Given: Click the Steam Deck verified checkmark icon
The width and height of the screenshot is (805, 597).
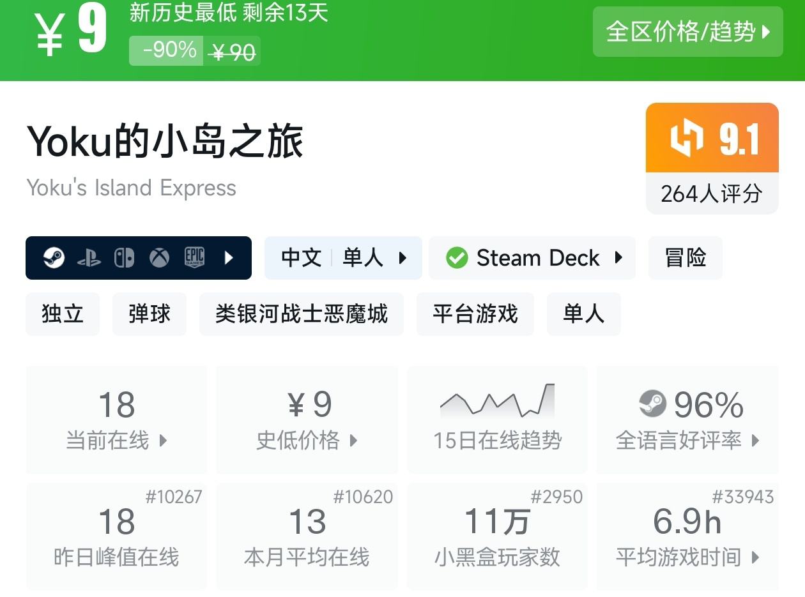Looking at the screenshot, I should pos(457,258).
